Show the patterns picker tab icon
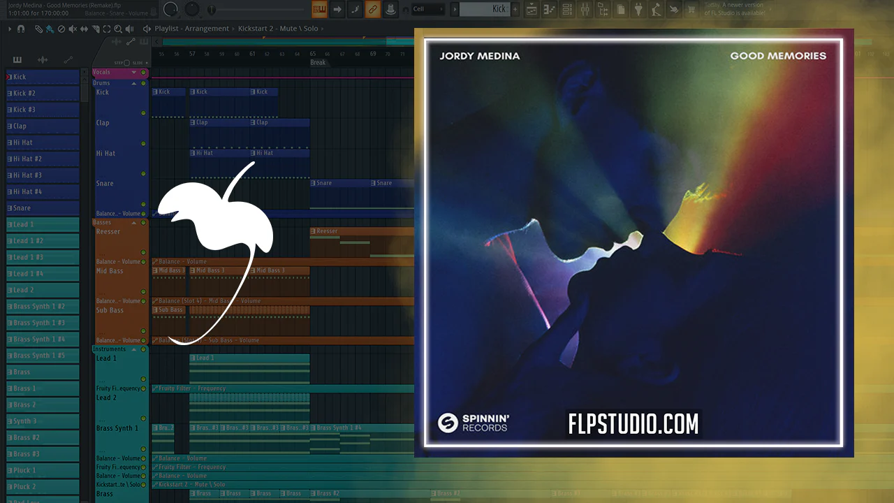Screen dimensions: 894x503 (x=17, y=60)
